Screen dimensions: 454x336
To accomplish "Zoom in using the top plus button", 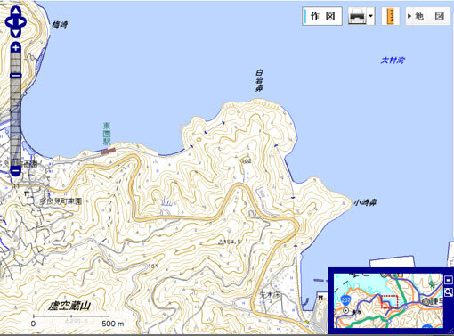I will click(16, 47).
